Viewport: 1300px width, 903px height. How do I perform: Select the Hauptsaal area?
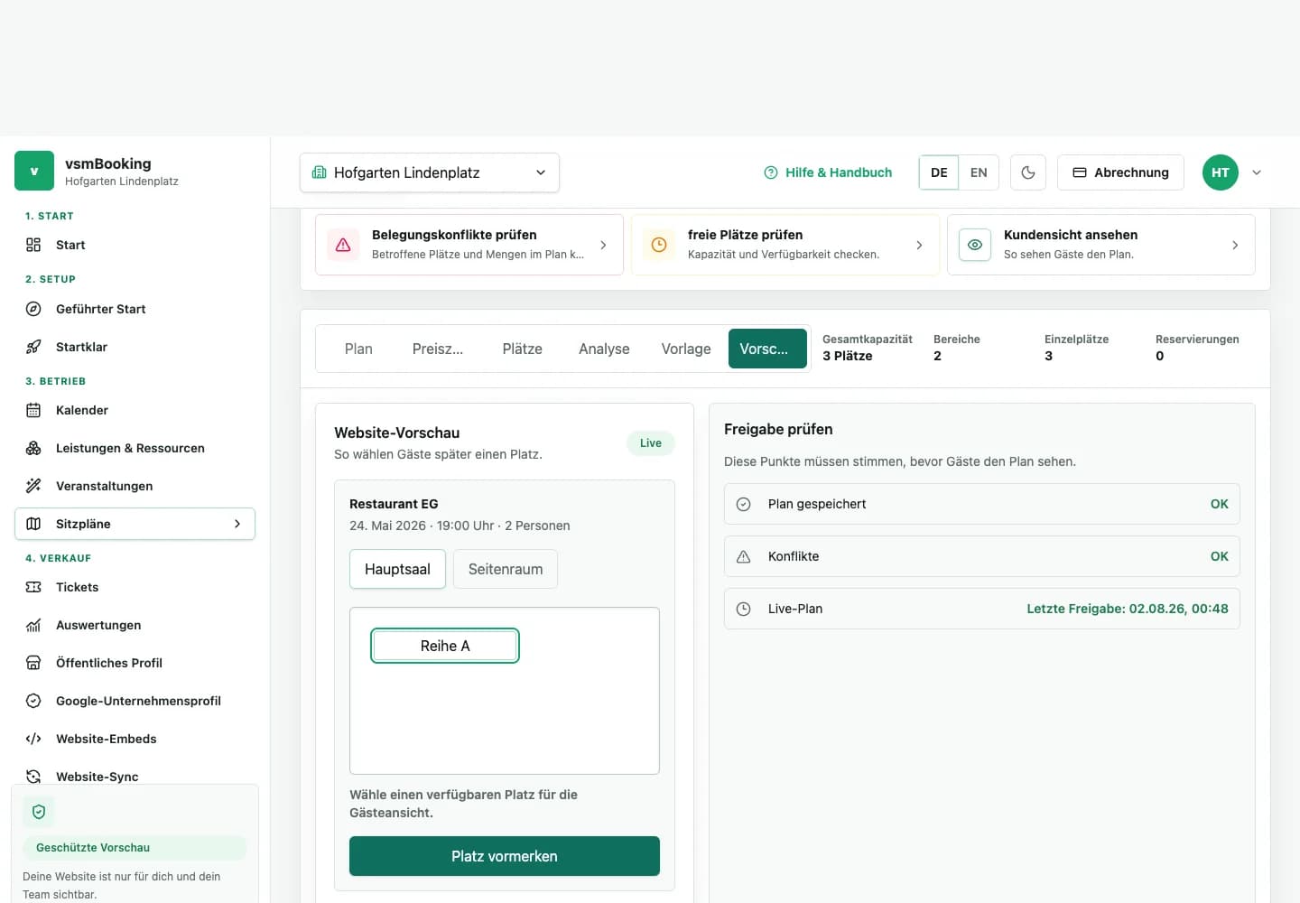click(x=397, y=569)
